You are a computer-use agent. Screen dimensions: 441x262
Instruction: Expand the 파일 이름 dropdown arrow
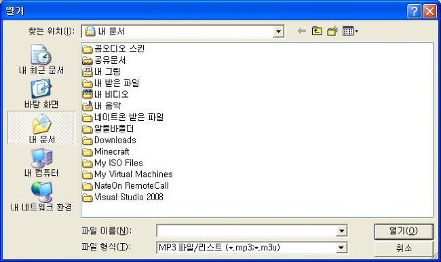click(x=341, y=231)
